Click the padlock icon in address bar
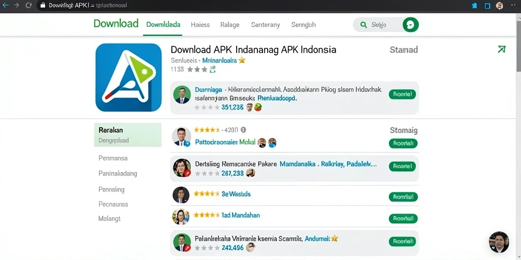The height and width of the screenshot is (260, 521). pos(42,5)
